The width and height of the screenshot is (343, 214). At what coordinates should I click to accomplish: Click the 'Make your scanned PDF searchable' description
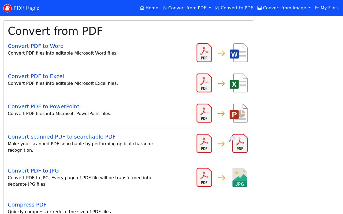pyautogui.click(x=80, y=147)
